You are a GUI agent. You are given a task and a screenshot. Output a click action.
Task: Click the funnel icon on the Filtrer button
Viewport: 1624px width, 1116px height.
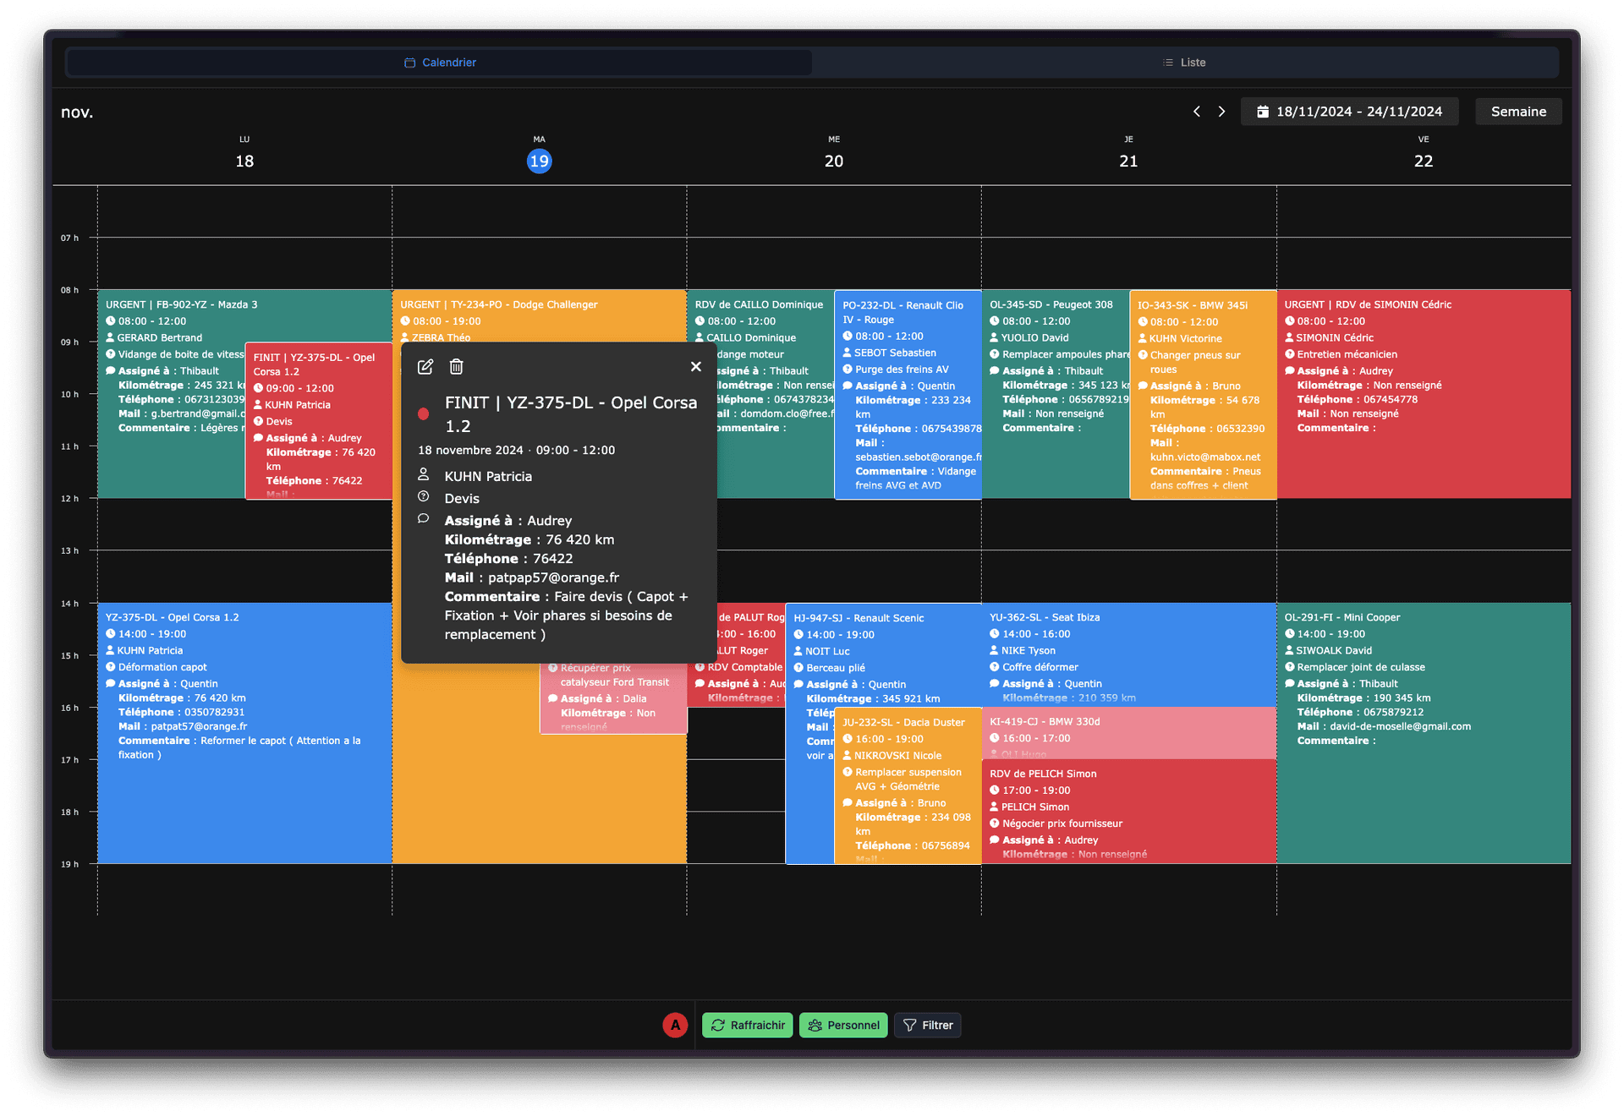point(909,1025)
